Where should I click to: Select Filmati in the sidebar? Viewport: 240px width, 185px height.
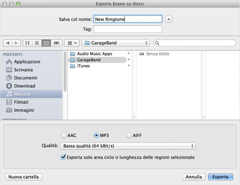[x=21, y=102]
